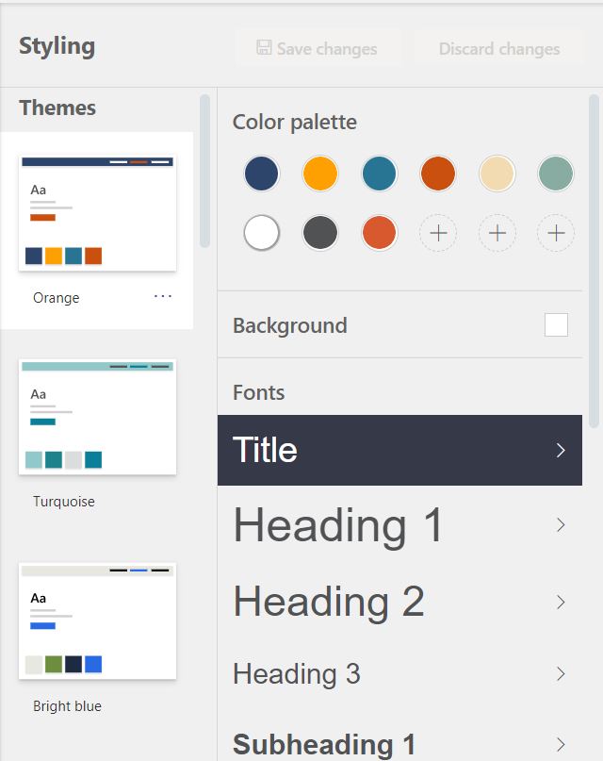This screenshot has width=603, height=761.
Task: Open the Orange theme options menu
Action: tap(163, 296)
